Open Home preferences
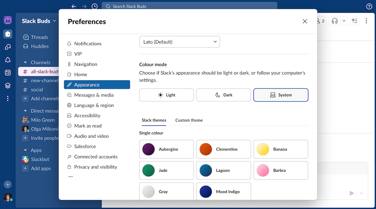376x209 pixels. coord(97,74)
